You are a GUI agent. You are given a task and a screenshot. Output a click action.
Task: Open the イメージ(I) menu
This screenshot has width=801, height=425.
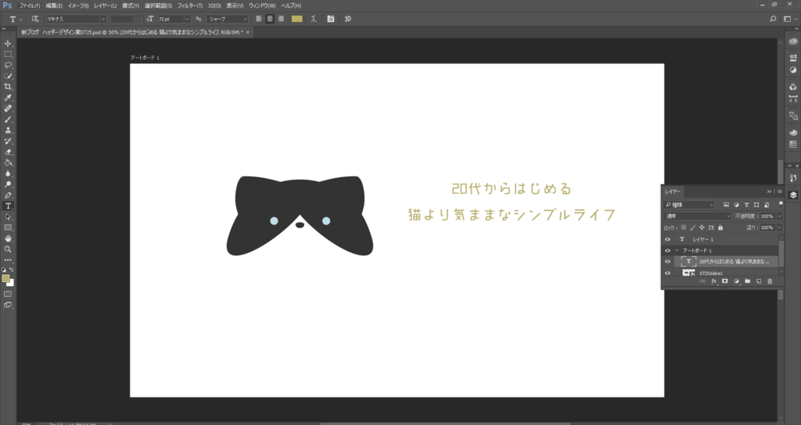pyautogui.click(x=78, y=5)
